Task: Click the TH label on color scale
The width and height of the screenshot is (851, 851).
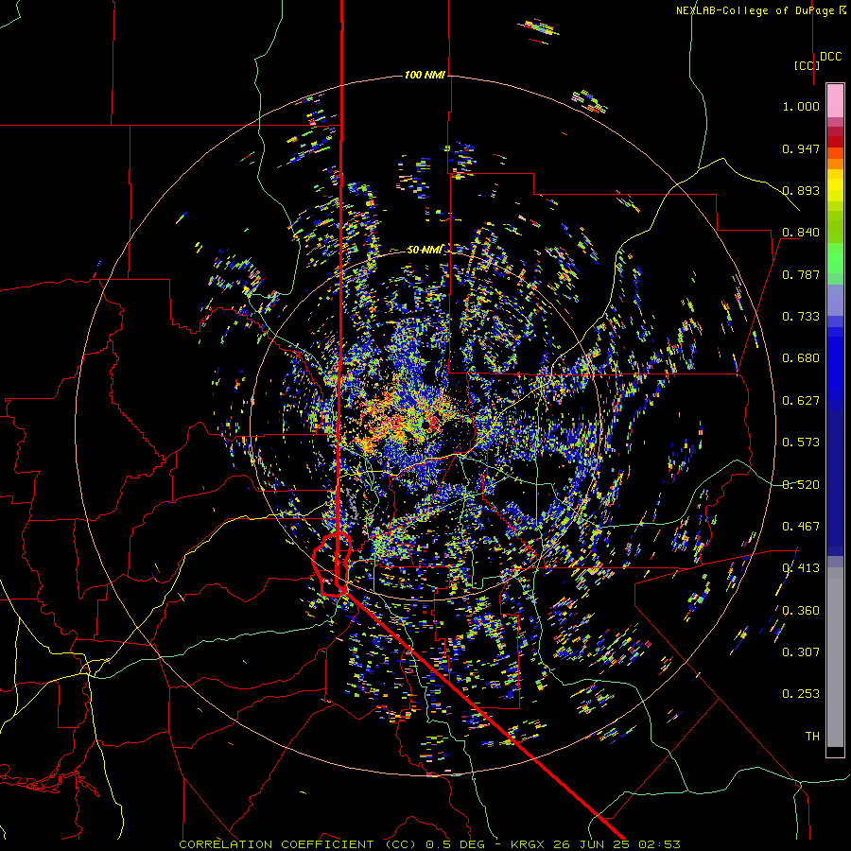Action: click(x=812, y=737)
